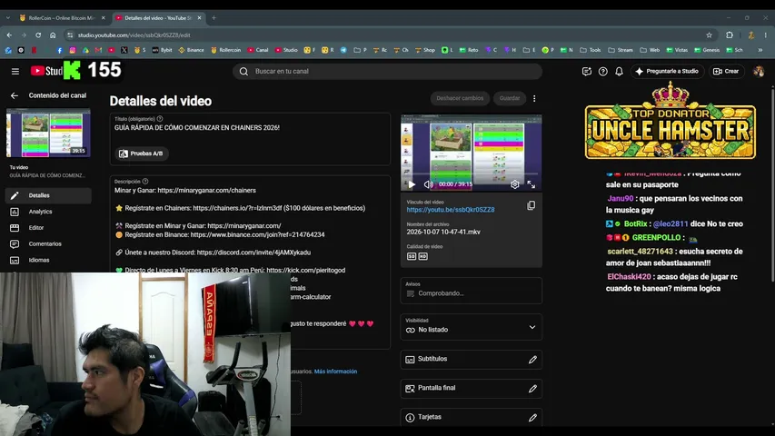The image size is (775, 436).
Task: Open the Tools bookmark folder
Action: click(591, 50)
